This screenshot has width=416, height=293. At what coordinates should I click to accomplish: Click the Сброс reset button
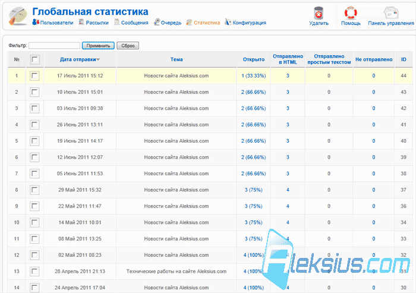(x=128, y=46)
